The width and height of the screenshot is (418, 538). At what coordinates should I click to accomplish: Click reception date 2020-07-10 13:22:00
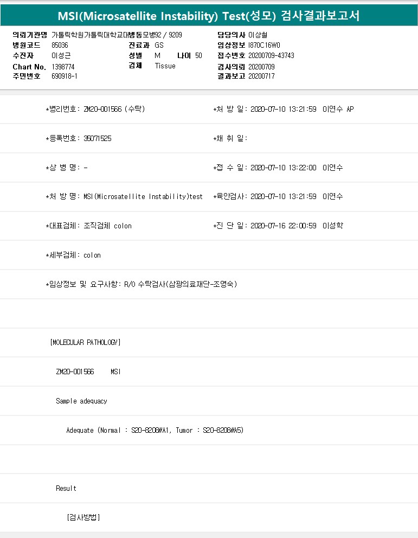click(283, 168)
